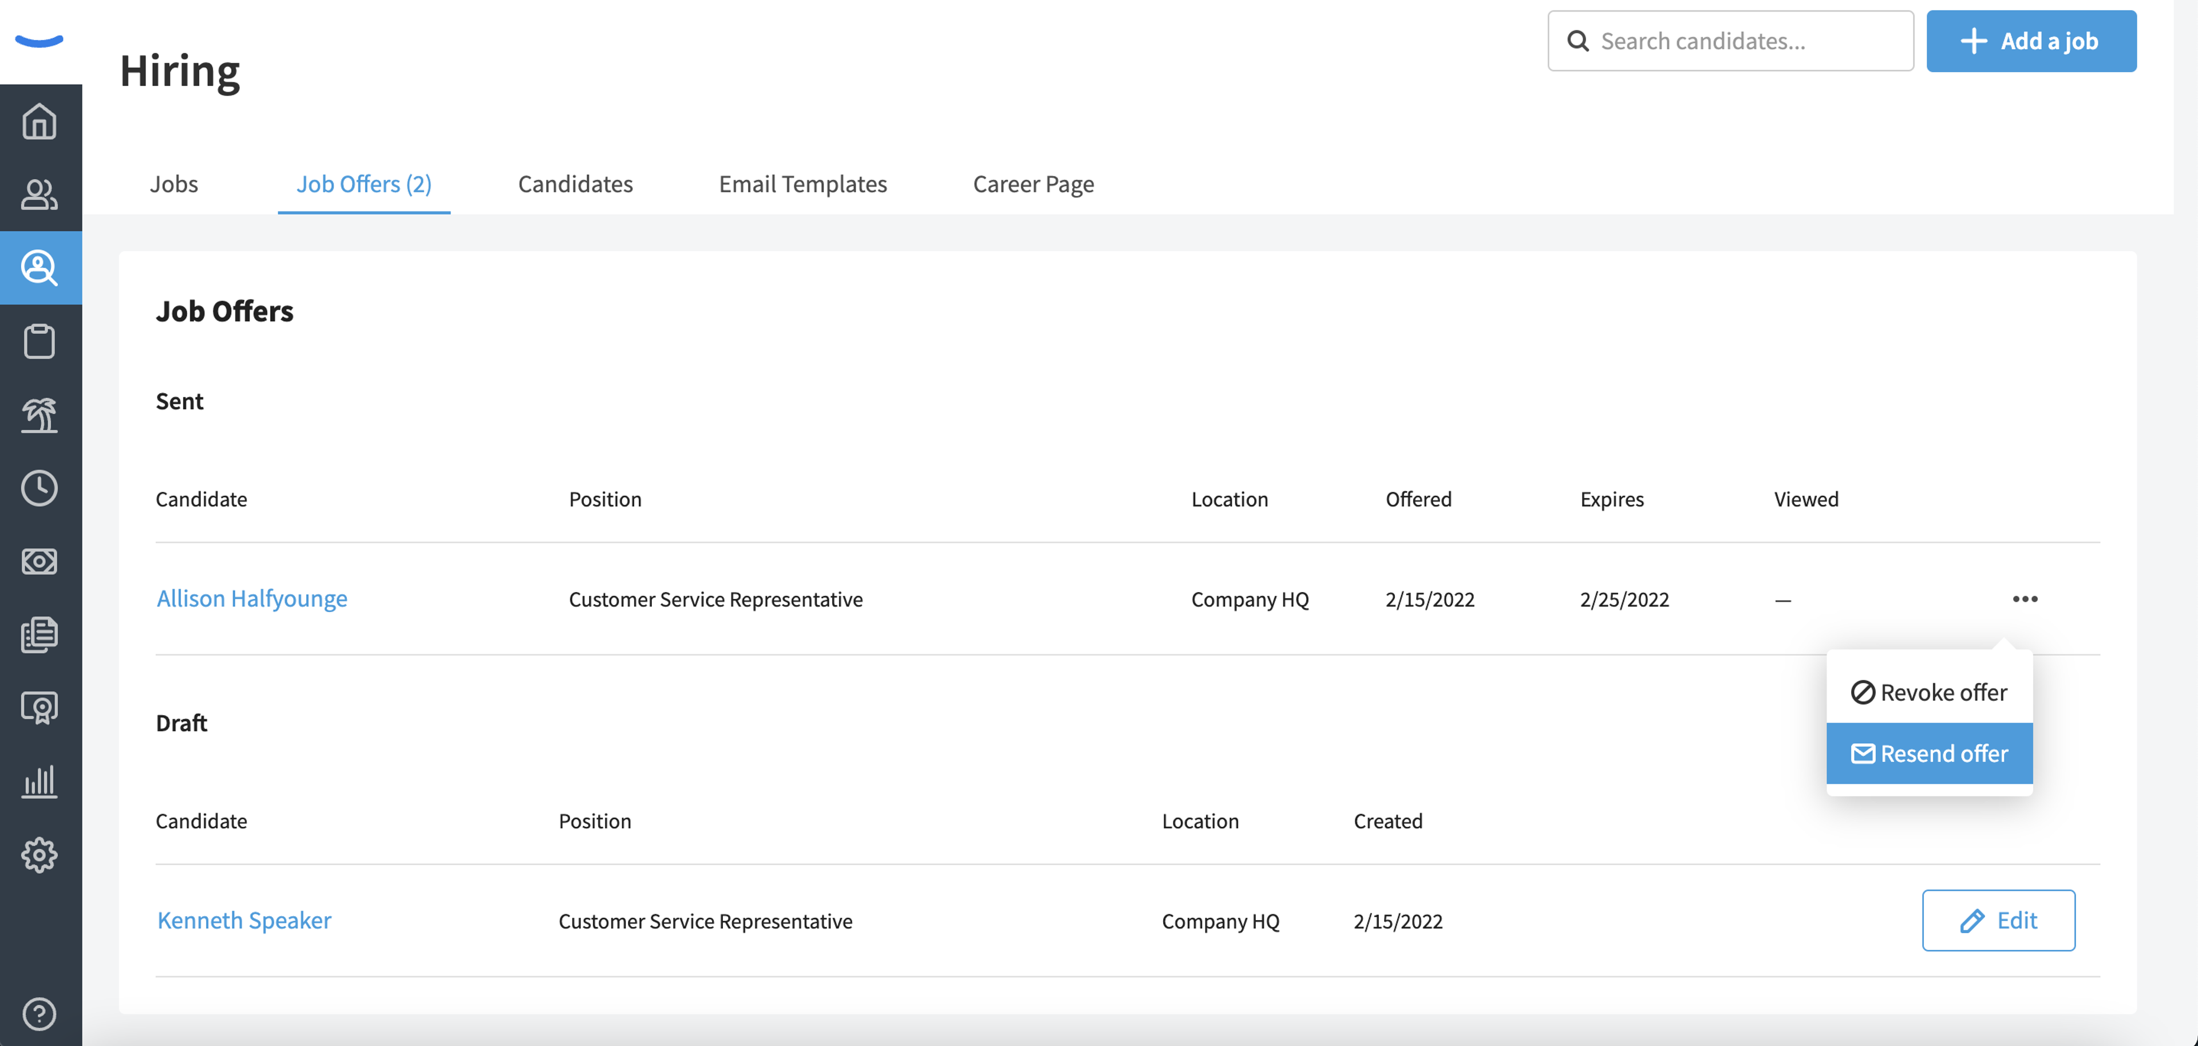The height and width of the screenshot is (1046, 2198).
Task: Choose Revoke offer from the menu
Action: (x=1929, y=692)
